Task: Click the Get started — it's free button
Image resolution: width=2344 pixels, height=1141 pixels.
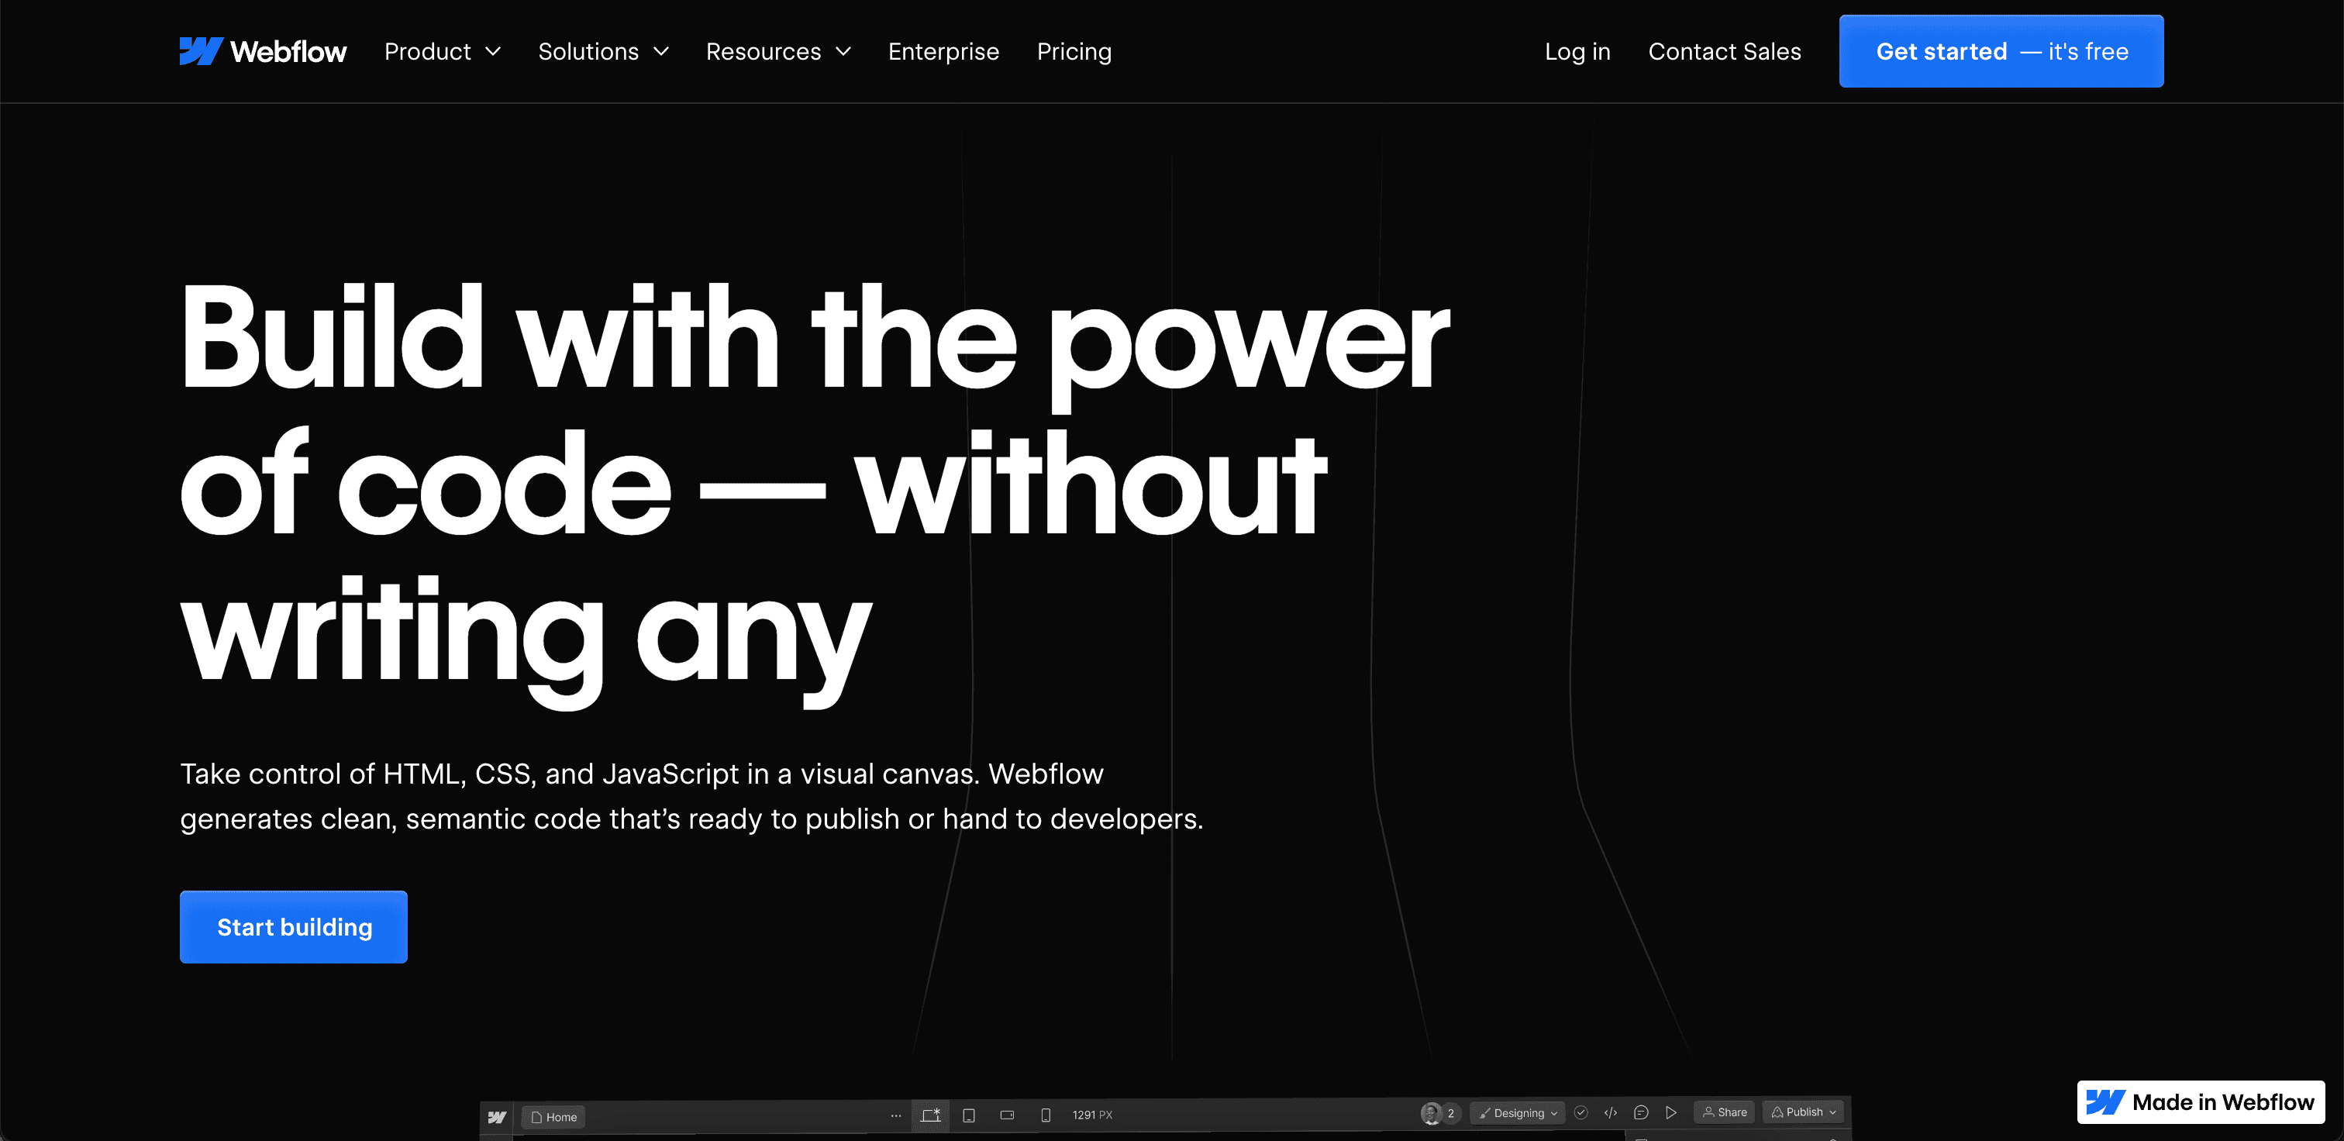Action: pos(2001,51)
